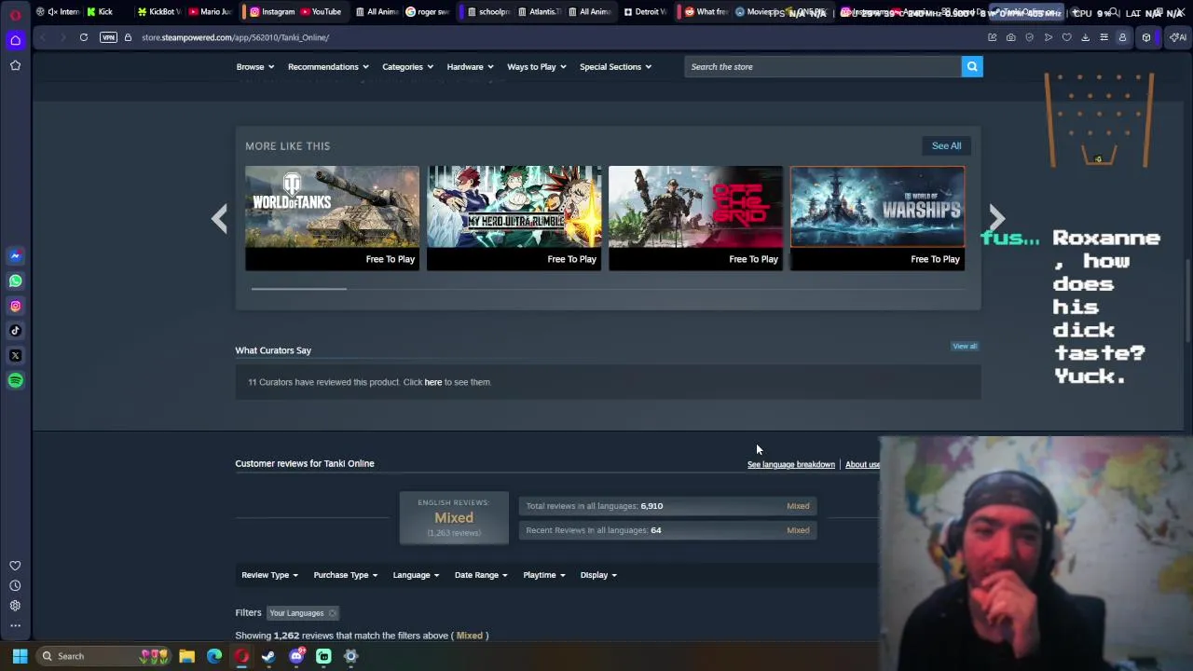
Task: Open Discord from the taskbar
Action: click(x=296, y=656)
